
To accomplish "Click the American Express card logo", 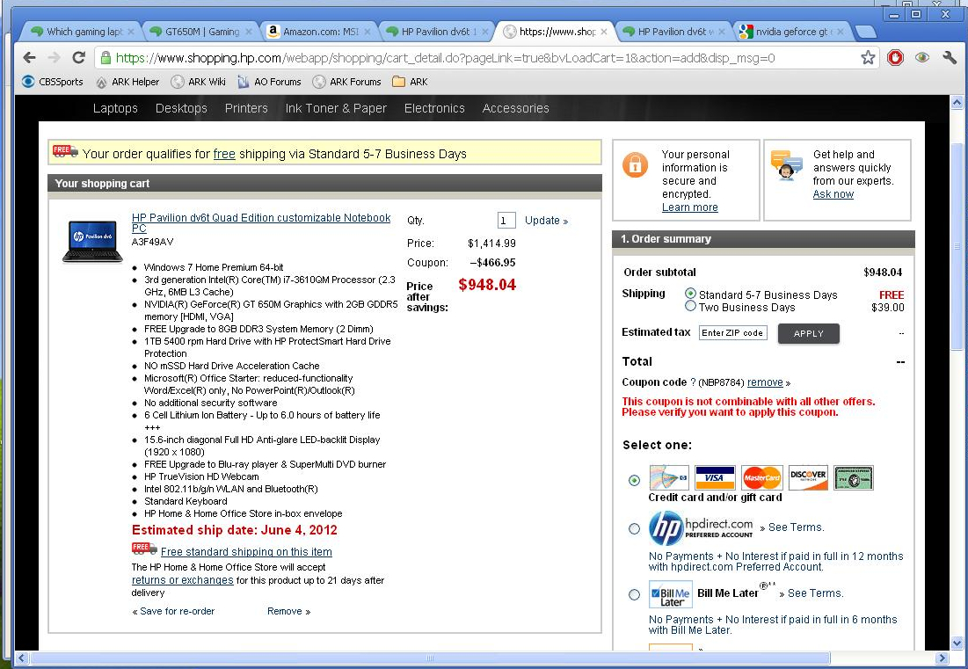I will [x=853, y=477].
